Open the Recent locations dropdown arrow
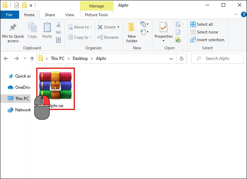 pos(25,58)
